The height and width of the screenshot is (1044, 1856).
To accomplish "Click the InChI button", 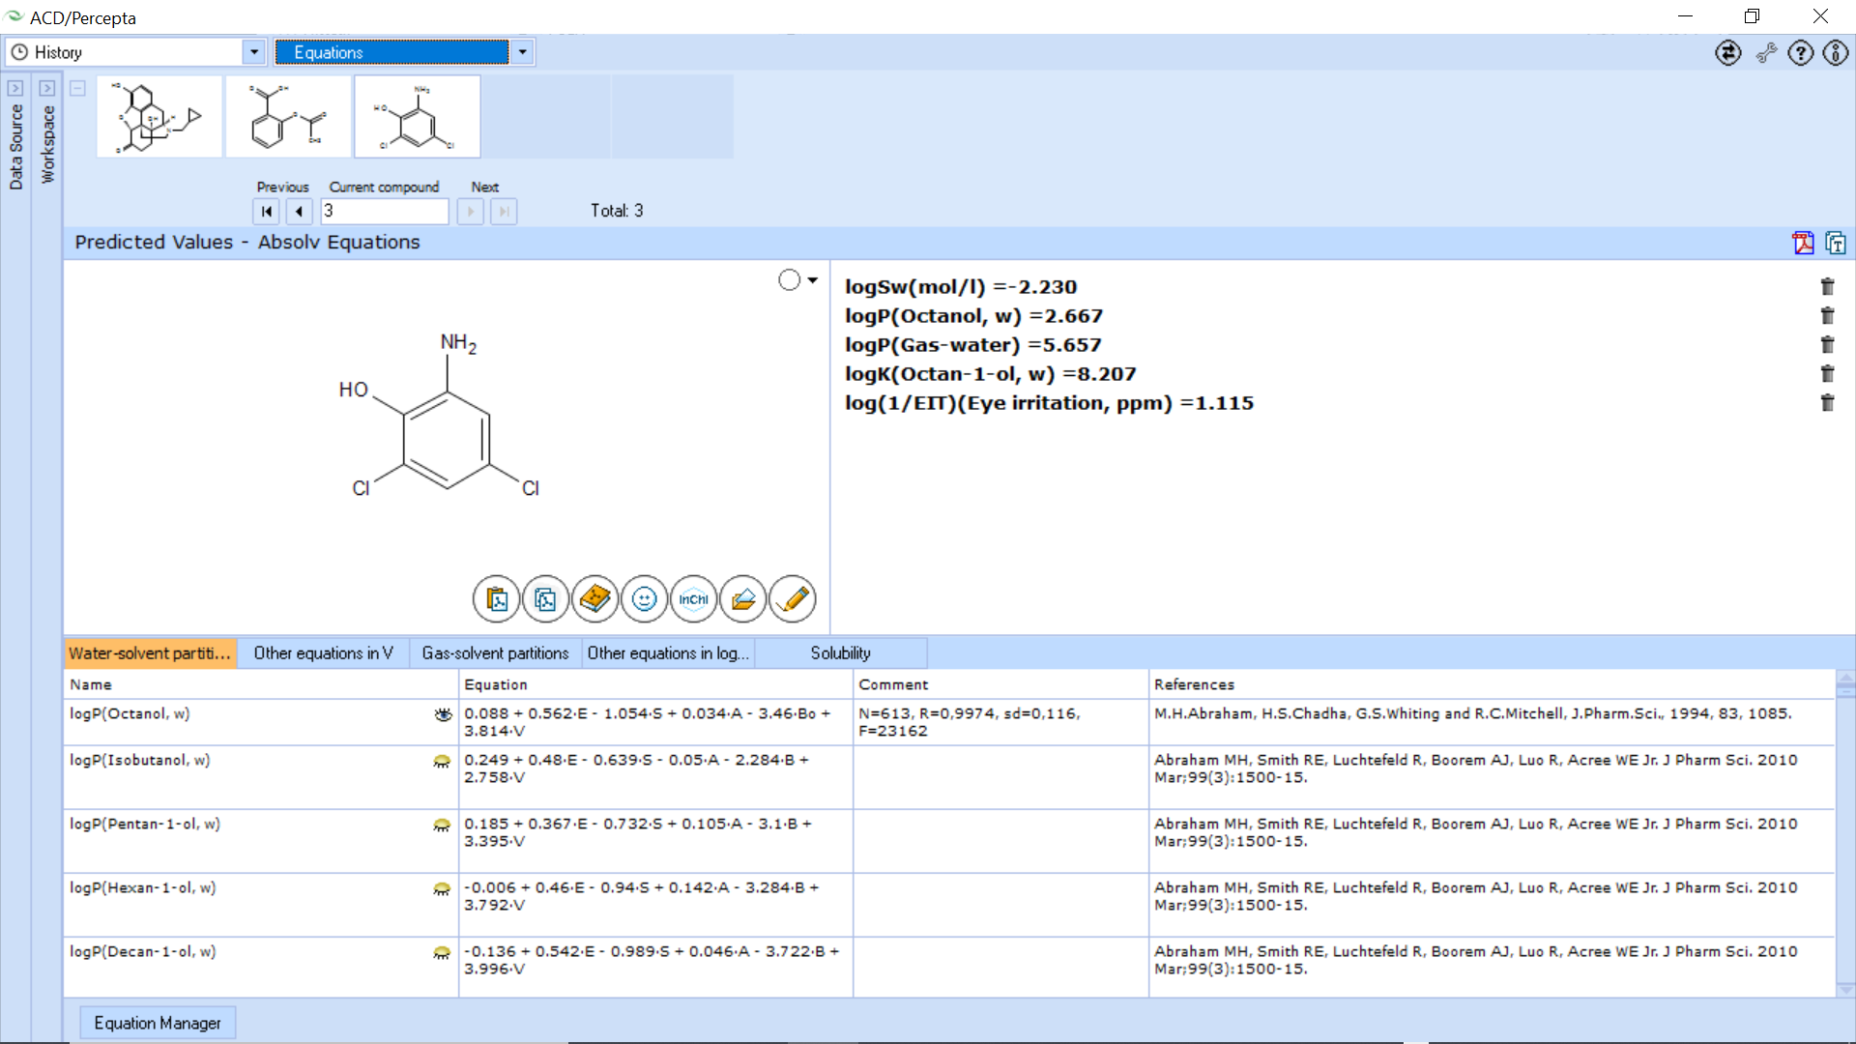I will [693, 599].
